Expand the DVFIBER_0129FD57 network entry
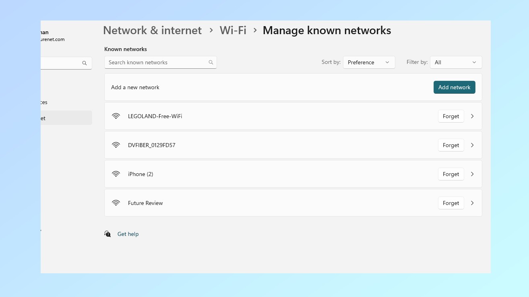The image size is (529, 297). click(472, 145)
